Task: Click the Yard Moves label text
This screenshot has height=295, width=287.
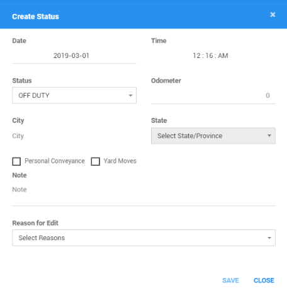Action: (120, 161)
